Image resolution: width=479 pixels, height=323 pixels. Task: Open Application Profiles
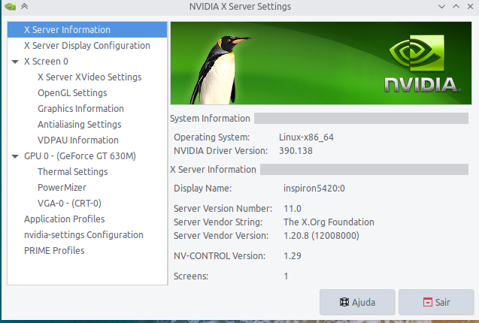coord(87,219)
